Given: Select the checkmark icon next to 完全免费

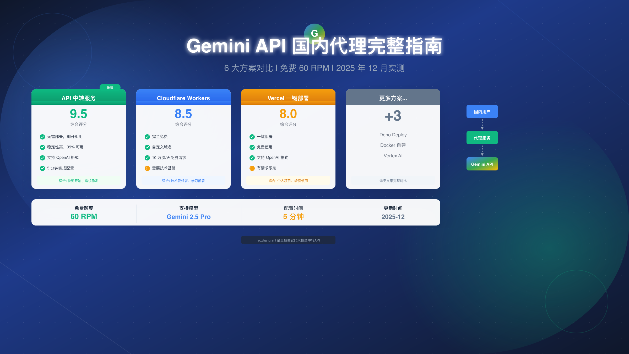Looking at the screenshot, I should (147, 137).
